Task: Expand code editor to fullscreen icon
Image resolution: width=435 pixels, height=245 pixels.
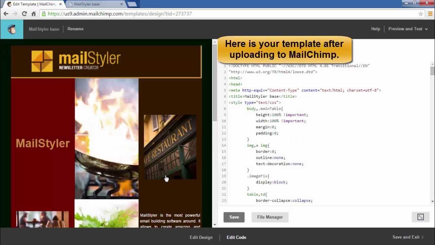Action: point(420,217)
